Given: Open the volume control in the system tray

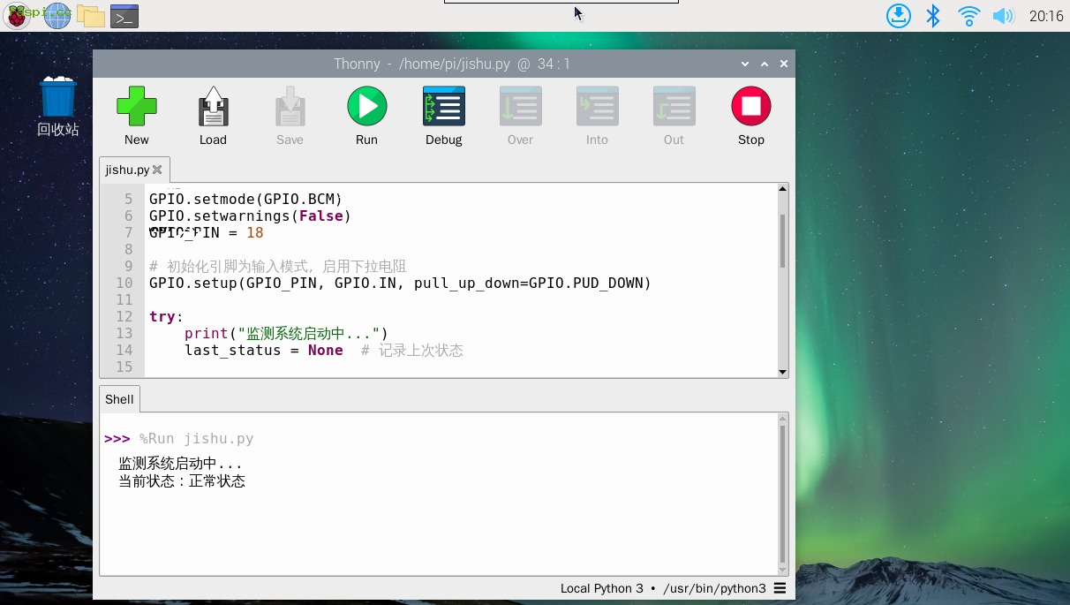Looking at the screenshot, I should click(x=1003, y=16).
